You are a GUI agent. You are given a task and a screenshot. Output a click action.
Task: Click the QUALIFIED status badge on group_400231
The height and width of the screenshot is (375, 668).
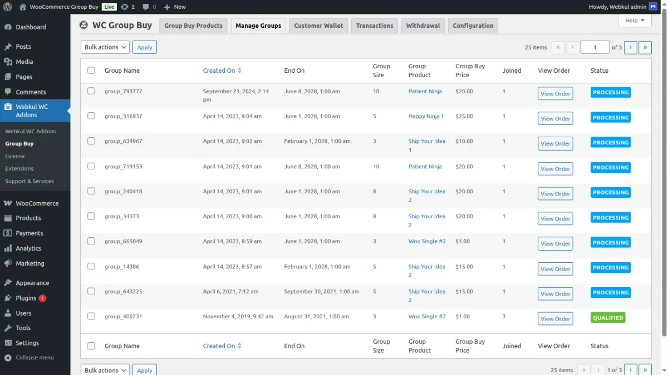tap(608, 317)
